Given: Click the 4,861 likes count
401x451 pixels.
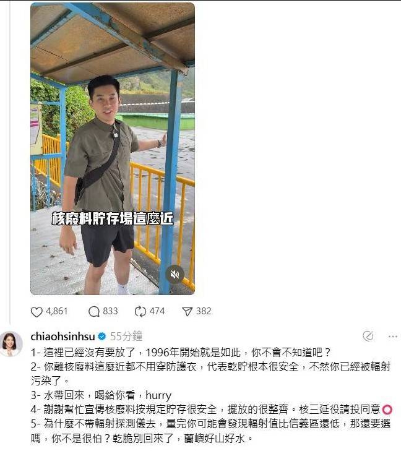Looking at the screenshot, I should (57, 311).
